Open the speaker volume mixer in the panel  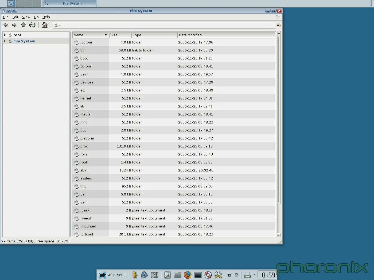(144, 275)
